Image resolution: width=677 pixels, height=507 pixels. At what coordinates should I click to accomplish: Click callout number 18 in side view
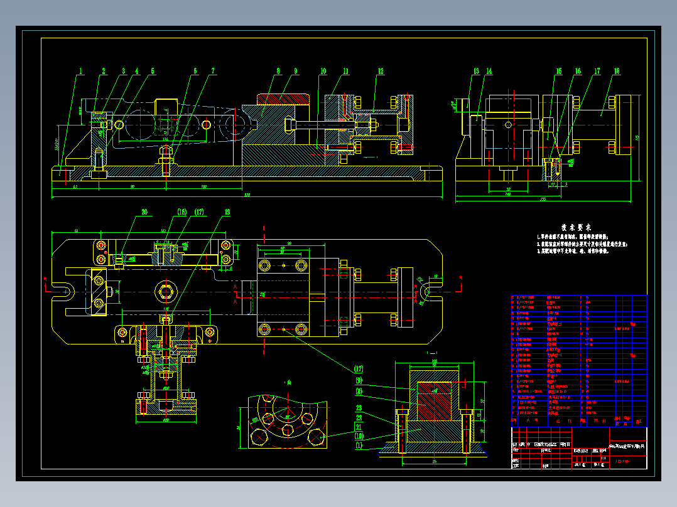coord(617,71)
